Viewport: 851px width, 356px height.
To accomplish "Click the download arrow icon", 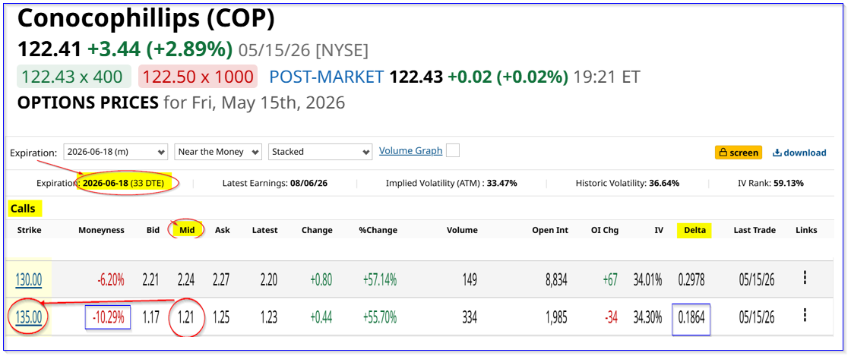I will point(777,153).
